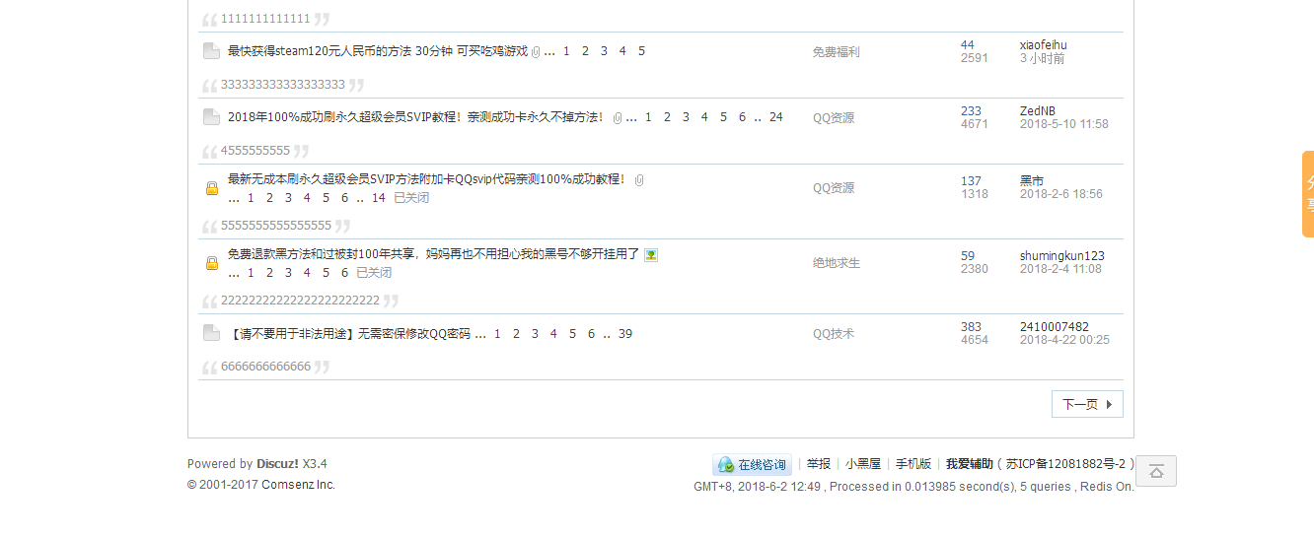Click reply count 233 of ZedNB thread
The height and width of the screenshot is (538, 1314).
pyautogui.click(x=972, y=111)
